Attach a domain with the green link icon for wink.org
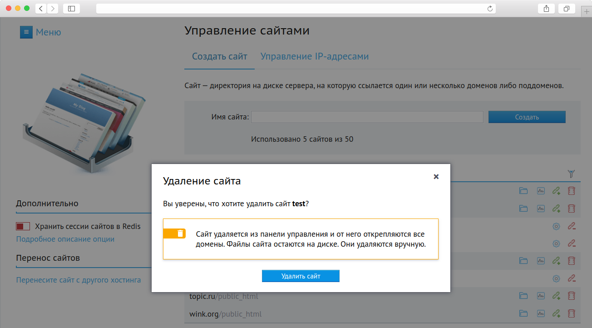Viewport: 592px width, 328px height. pyautogui.click(x=556, y=313)
